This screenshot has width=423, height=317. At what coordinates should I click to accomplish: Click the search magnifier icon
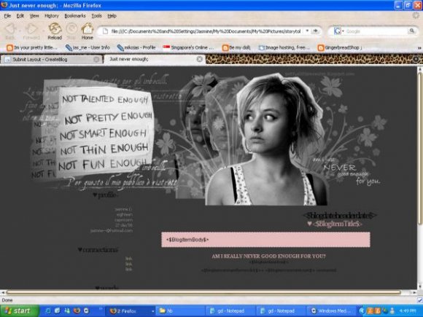pos(412,31)
